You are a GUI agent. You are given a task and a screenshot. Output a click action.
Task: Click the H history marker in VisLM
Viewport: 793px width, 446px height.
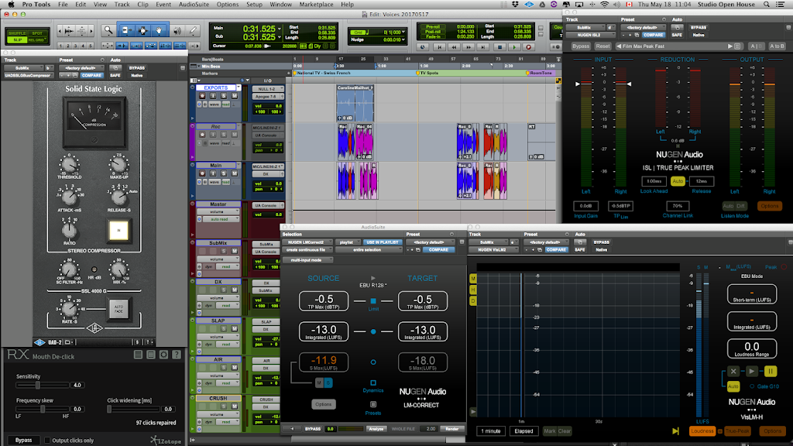click(473, 290)
